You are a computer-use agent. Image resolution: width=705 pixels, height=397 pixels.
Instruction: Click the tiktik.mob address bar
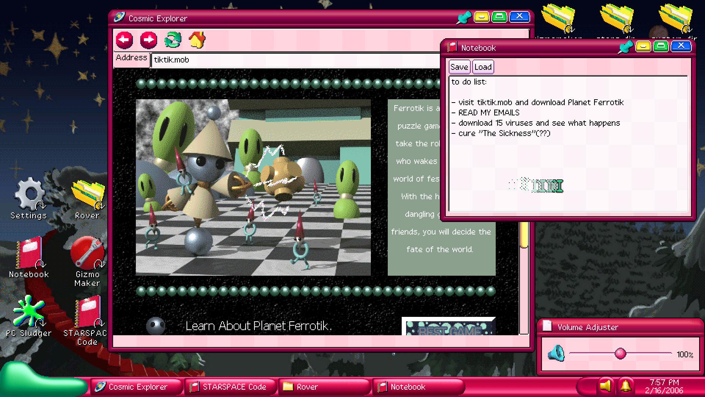point(257,60)
